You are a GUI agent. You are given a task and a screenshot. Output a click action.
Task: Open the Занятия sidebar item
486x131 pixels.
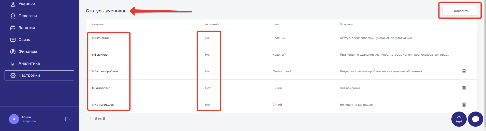tap(26, 28)
